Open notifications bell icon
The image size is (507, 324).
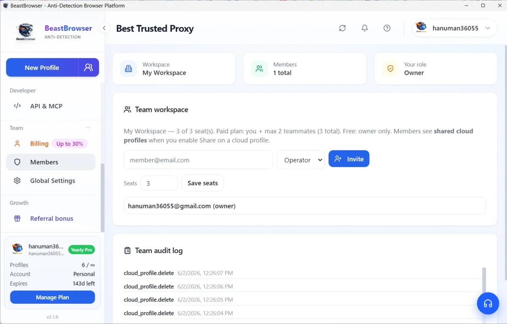tap(365, 28)
